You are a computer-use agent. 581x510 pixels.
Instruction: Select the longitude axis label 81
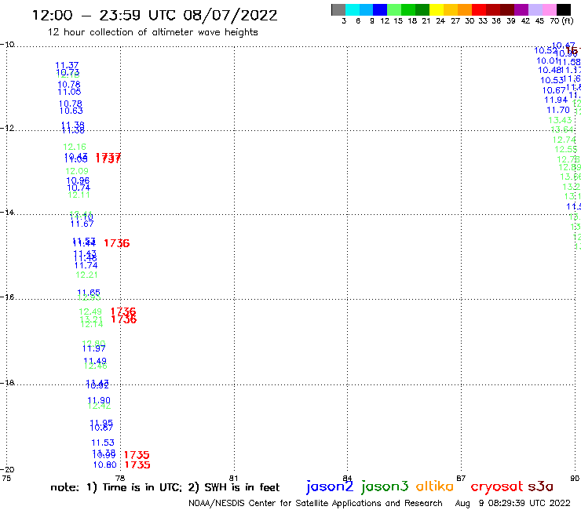point(233,478)
